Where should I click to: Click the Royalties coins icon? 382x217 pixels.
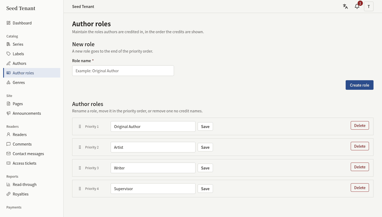click(8, 194)
